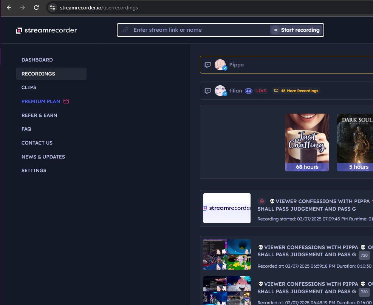Click the link icon in the stream search box
Image resolution: width=373 pixels, height=305 pixels.
(x=125, y=30)
